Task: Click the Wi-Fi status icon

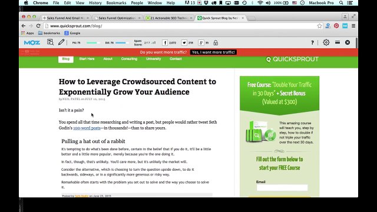Action: pyautogui.click(x=260, y=3)
